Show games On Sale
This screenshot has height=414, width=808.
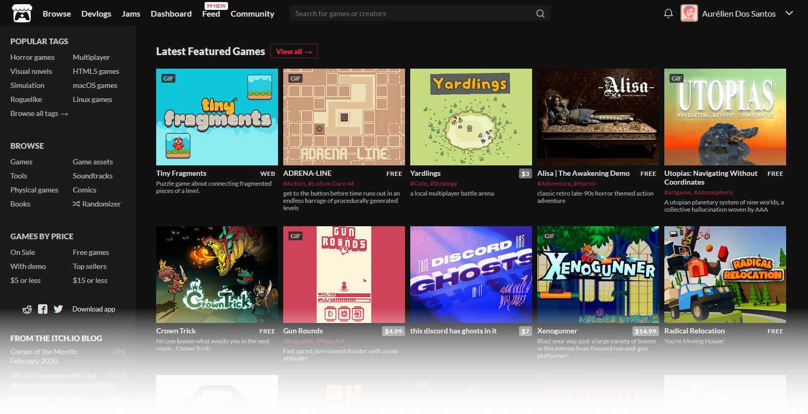23,252
